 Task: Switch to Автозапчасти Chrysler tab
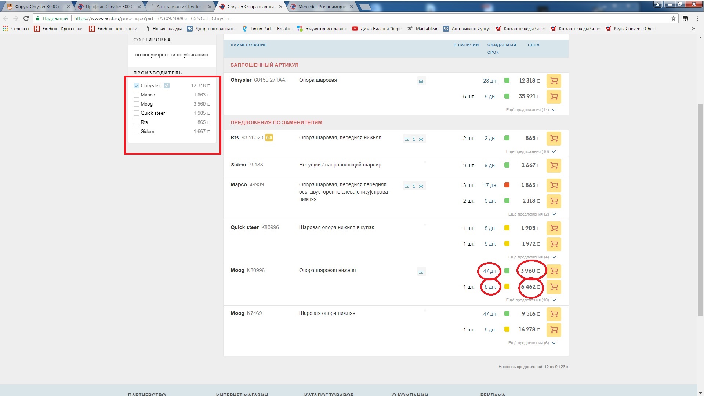click(x=180, y=7)
